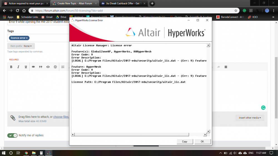
Task: Open the BarodaConnect bookmark
Action: pyautogui.click(x=230, y=17)
